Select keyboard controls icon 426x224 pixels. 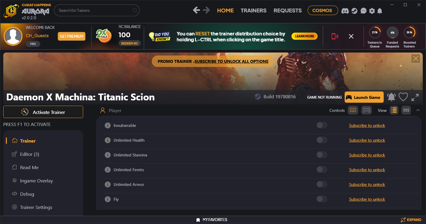pyautogui.click(x=353, y=110)
